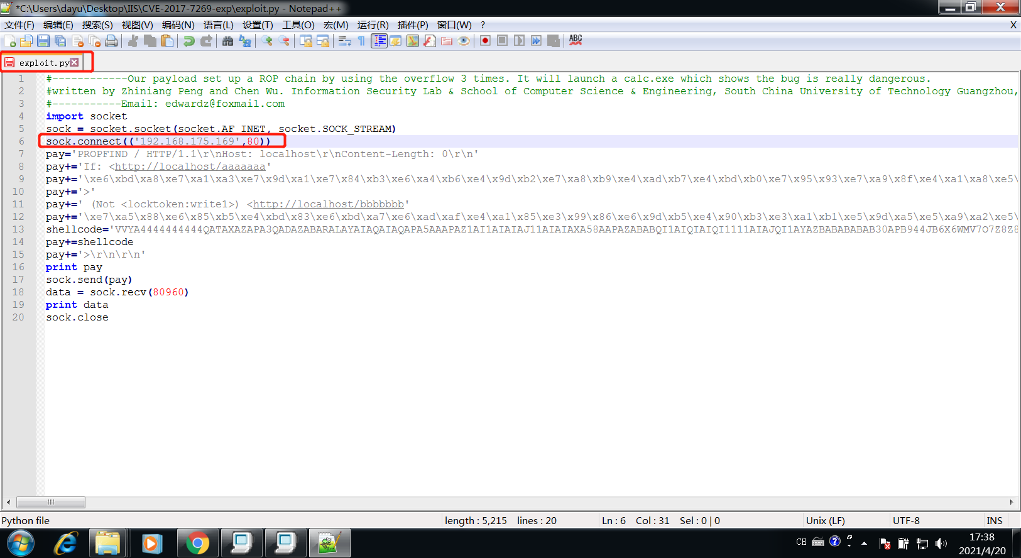Zoom out with magnifier minus icon
Viewport: 1021px width, 558px height.
[x=284, y=41]
